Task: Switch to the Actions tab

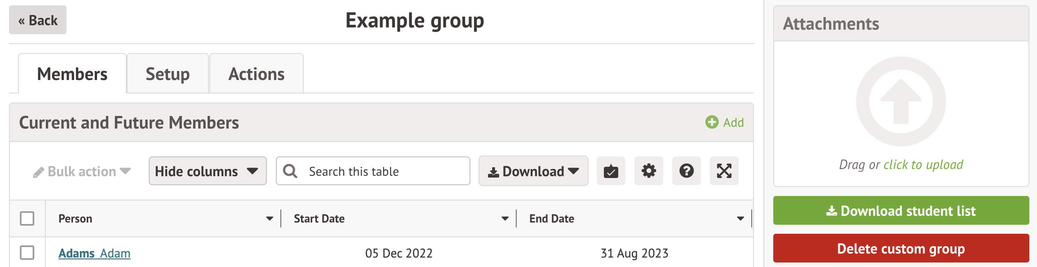Action: click(257, 74)
